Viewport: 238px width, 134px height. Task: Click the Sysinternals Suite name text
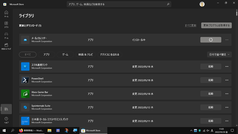41,106
